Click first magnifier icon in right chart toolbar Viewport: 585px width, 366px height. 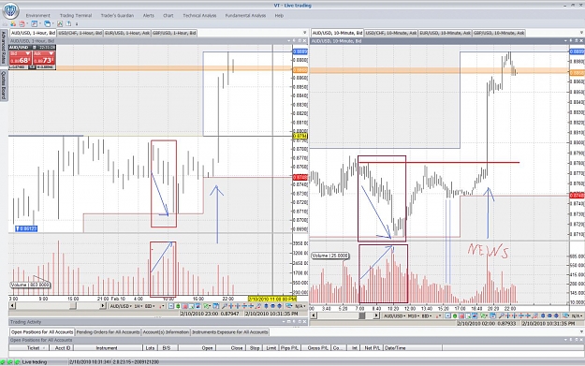click(x=501, y=316)
